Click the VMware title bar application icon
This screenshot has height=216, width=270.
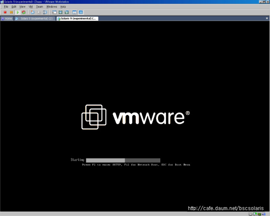(x=2, y=2)
